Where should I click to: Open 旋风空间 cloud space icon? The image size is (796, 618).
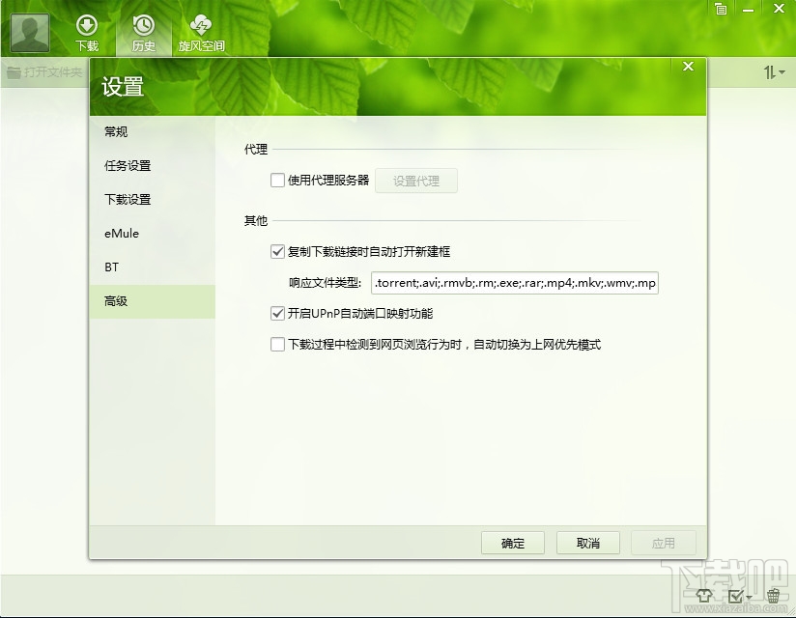pos(201,27)
